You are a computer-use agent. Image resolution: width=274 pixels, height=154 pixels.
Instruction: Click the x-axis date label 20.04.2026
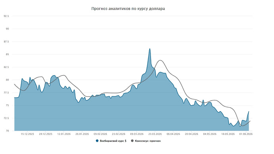191,134
